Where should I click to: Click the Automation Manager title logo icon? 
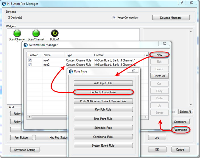[26, 45]
